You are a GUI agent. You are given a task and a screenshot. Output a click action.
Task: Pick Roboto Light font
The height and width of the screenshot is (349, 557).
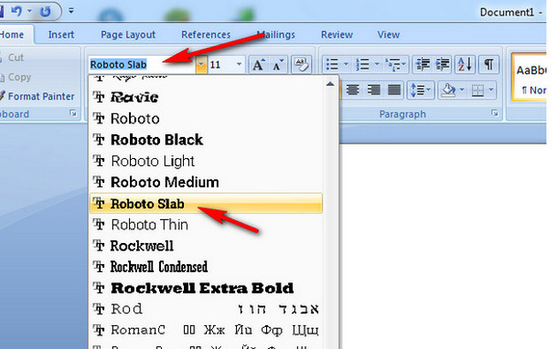pos(206,161)
